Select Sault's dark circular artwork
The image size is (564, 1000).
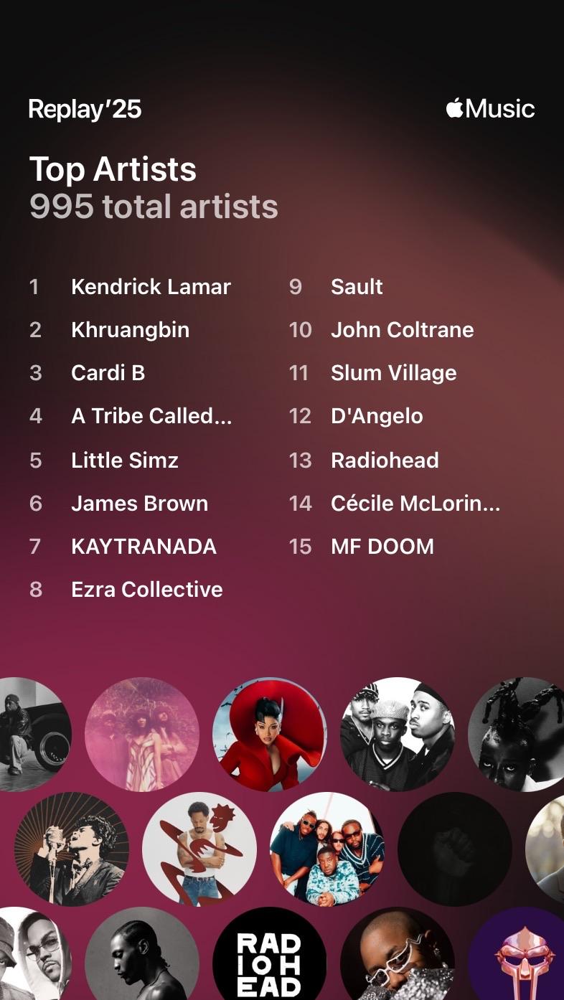455,849
